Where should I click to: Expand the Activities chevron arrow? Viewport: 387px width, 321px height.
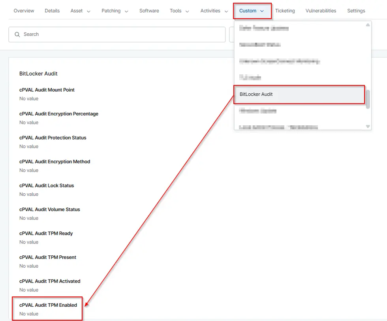point(226,11)
